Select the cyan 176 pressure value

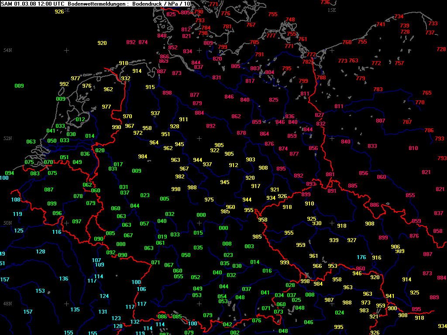click(361, 257)
